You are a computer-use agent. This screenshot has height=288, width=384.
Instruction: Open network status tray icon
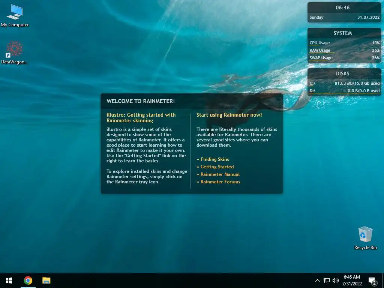[327, 280]
